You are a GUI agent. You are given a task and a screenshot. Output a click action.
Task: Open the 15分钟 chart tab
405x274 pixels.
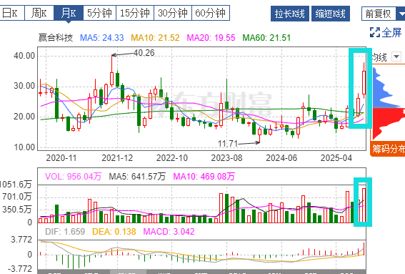coord(135,13)
